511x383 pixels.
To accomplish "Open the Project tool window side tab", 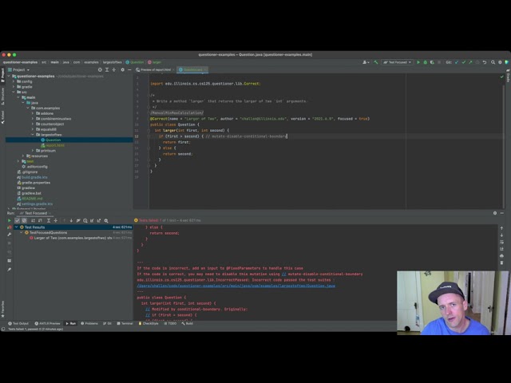I will tap(2, 74).
